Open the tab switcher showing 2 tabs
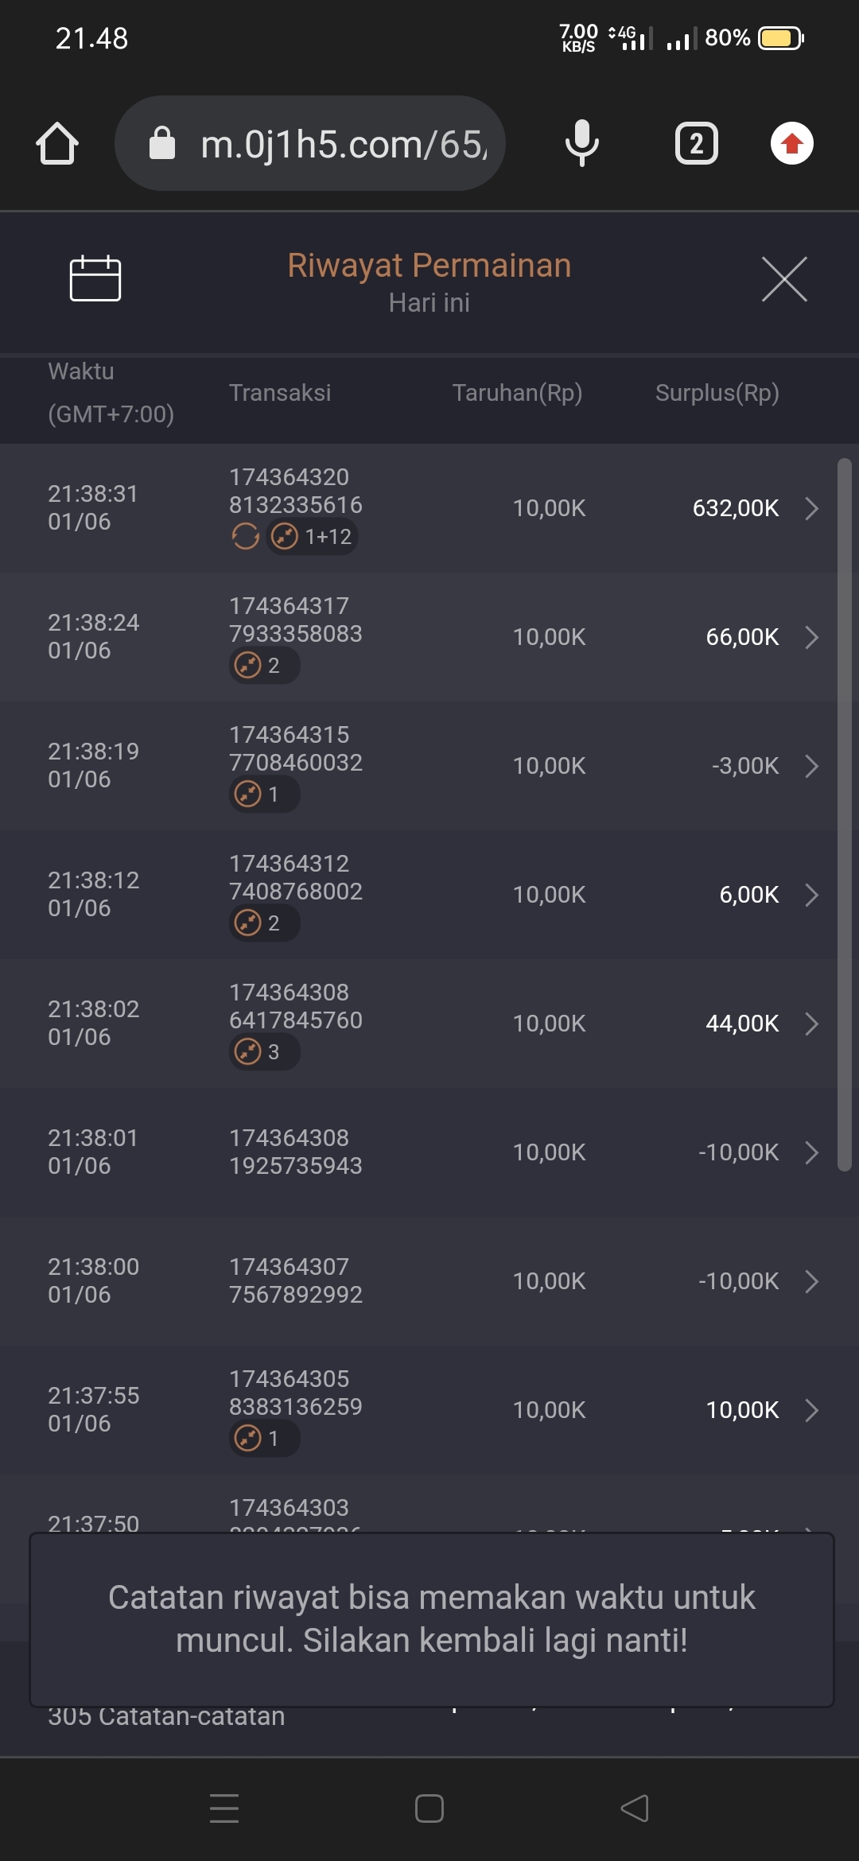 696,144
